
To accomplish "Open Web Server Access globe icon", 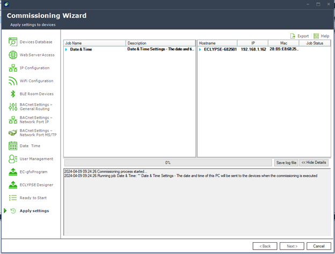I will click(x=13, y=55).
